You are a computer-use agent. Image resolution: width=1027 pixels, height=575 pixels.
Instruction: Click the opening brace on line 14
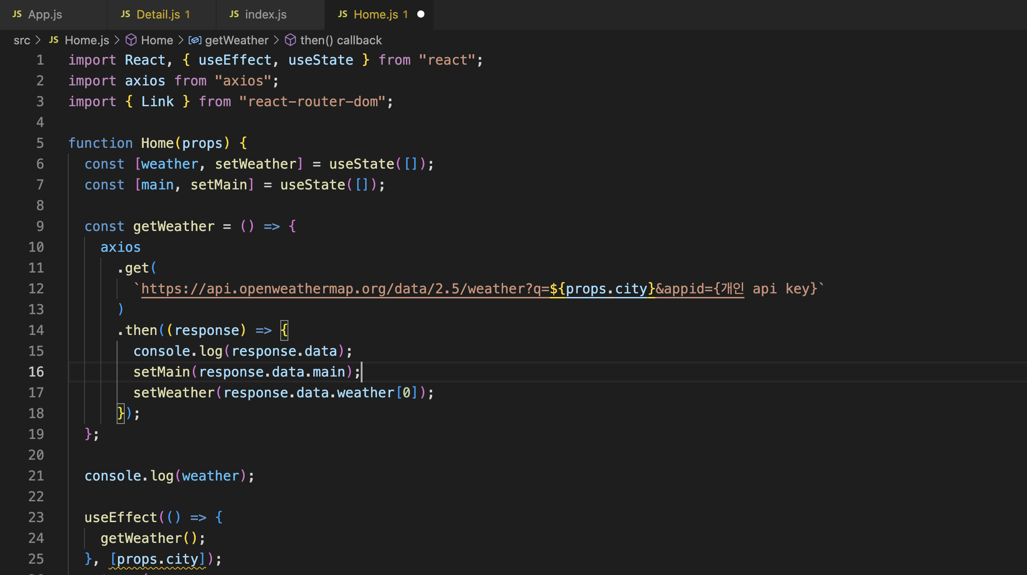[284, 330]
